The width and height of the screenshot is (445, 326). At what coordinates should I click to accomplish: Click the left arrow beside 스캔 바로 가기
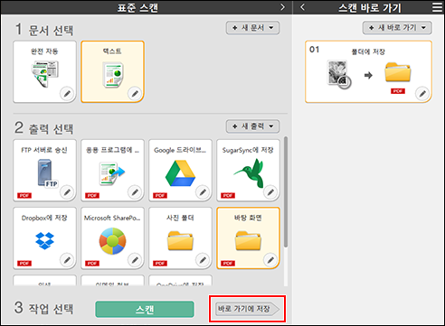tap(303, 7)
